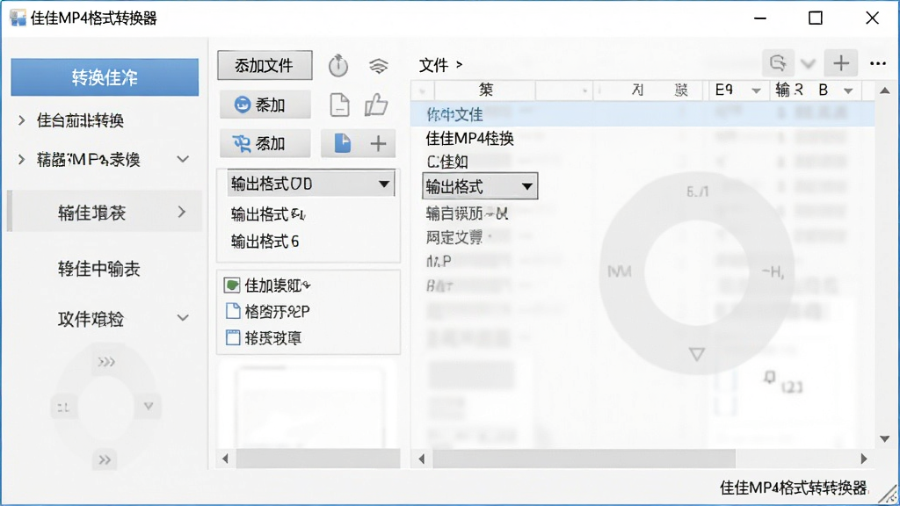Click the file list horizontal scrollbar thumb
This screenshot has width=900, height=506.
pos(584,459)
